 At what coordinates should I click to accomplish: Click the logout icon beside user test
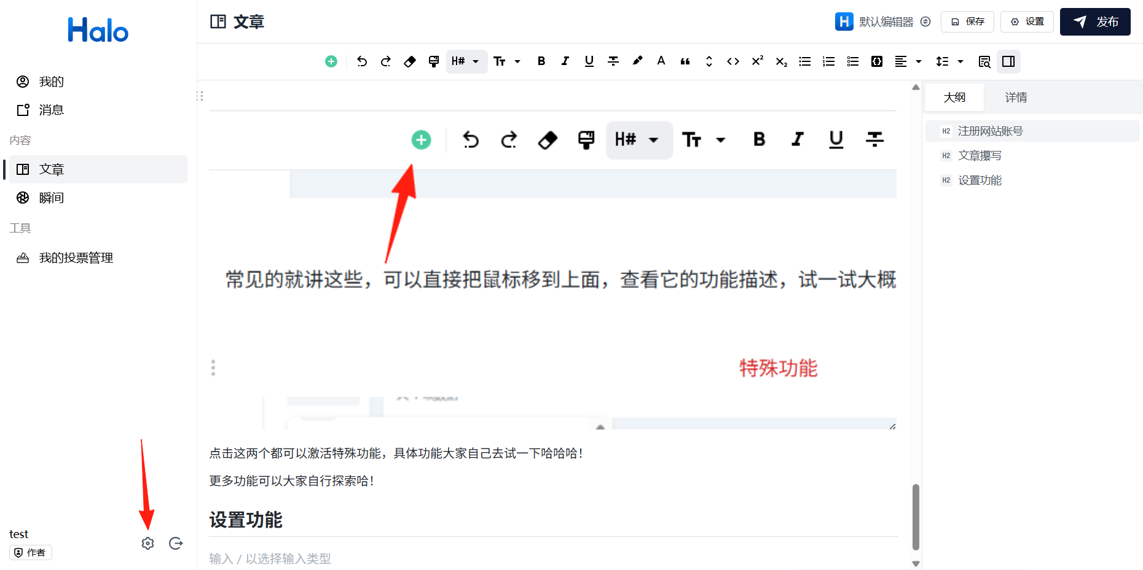tap(176, 544)
